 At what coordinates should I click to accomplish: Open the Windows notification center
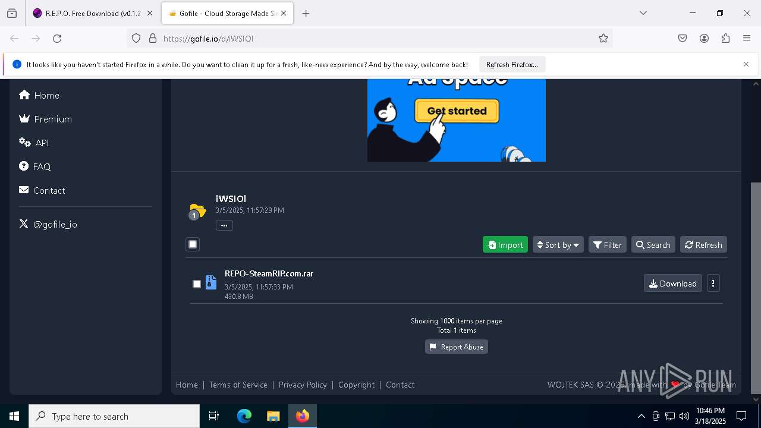coord(741,416)
